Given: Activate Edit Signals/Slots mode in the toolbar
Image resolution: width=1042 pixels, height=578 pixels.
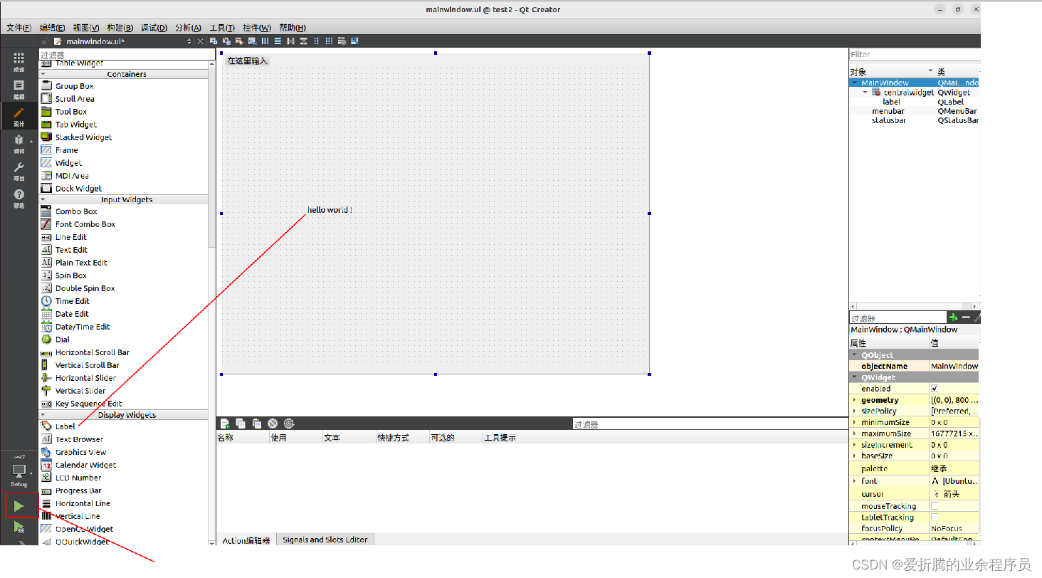Looking at the screenshot, I should (226, 41).
